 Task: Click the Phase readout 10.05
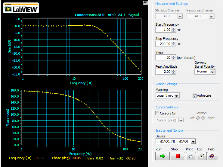[76, 158]
